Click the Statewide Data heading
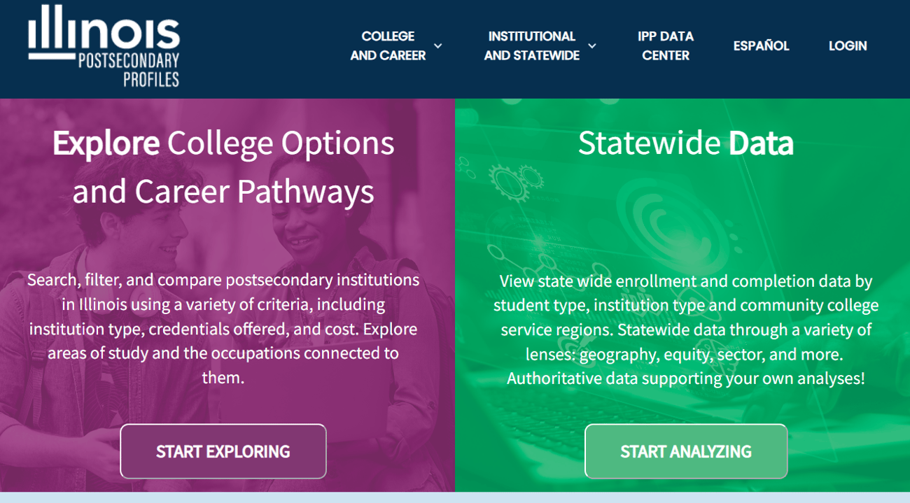The width and height of the screenshot is (910, 503). [x=685, y=143]
